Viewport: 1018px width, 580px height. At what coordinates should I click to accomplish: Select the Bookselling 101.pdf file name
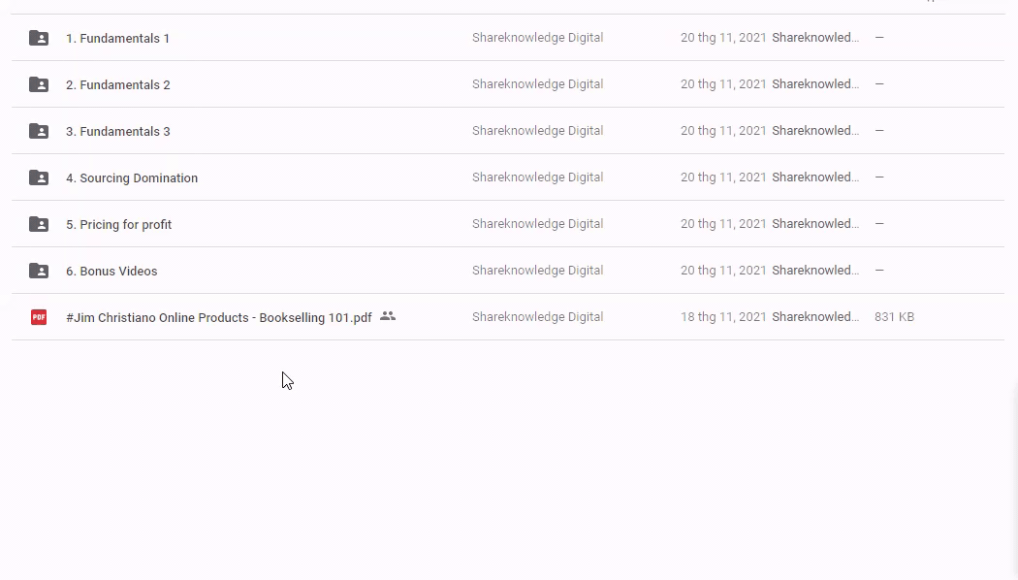tap(218, 318)
